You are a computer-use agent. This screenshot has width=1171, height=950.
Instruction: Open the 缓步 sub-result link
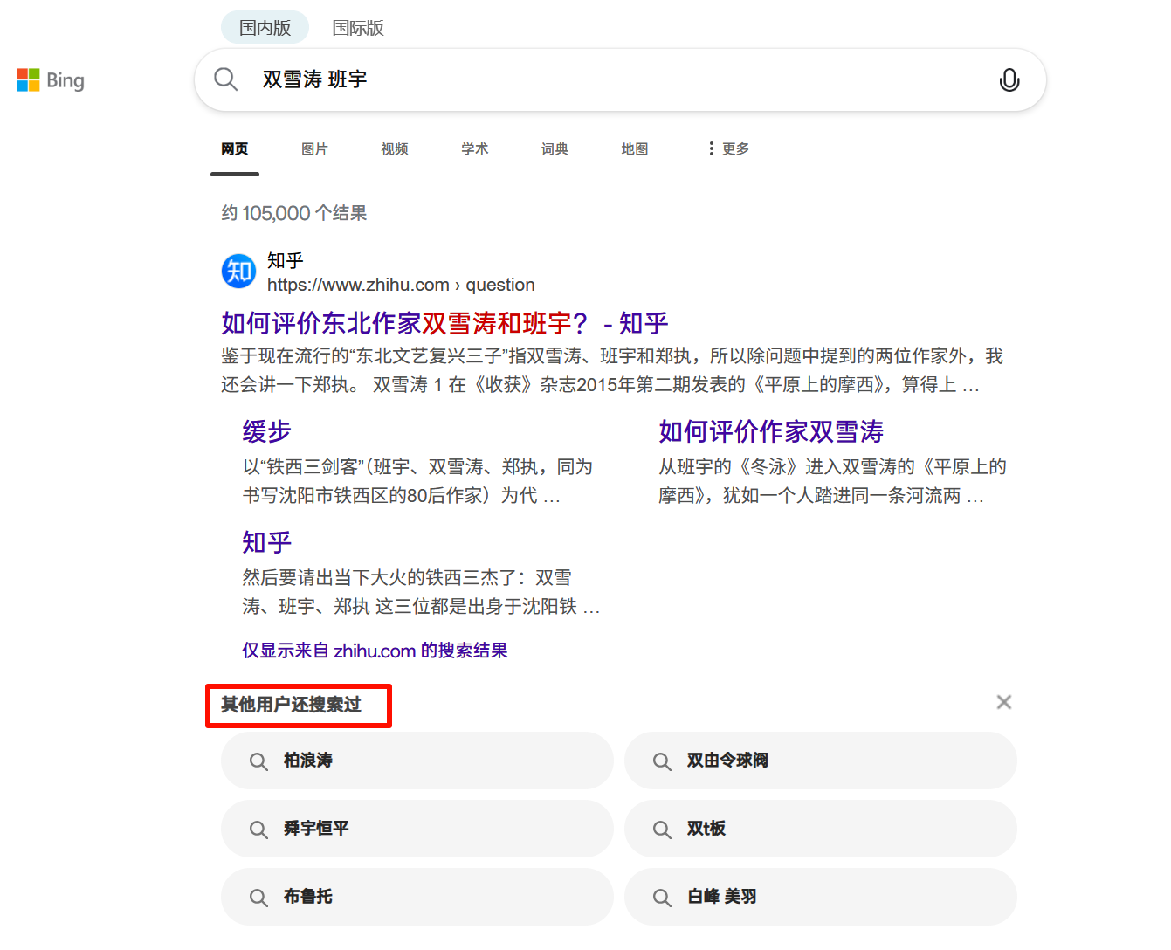click(x=266, y=431)
